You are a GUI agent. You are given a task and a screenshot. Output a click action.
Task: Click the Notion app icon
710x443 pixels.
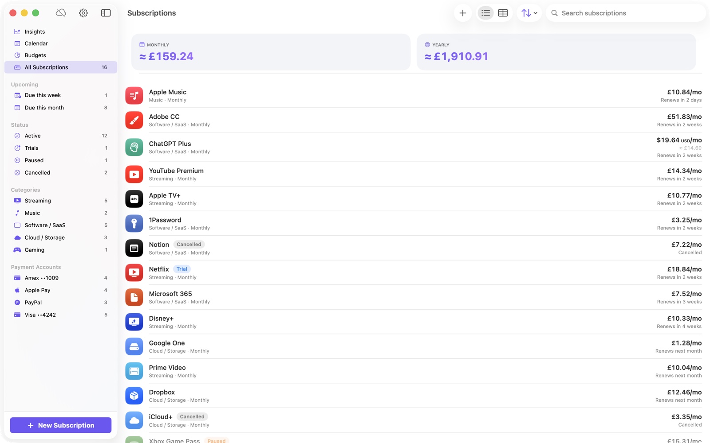click(x=134, y=248)
